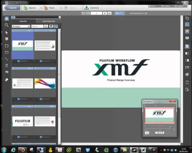
Task: Open the color palette icon in right sidebar
Action: pos(187,74)
